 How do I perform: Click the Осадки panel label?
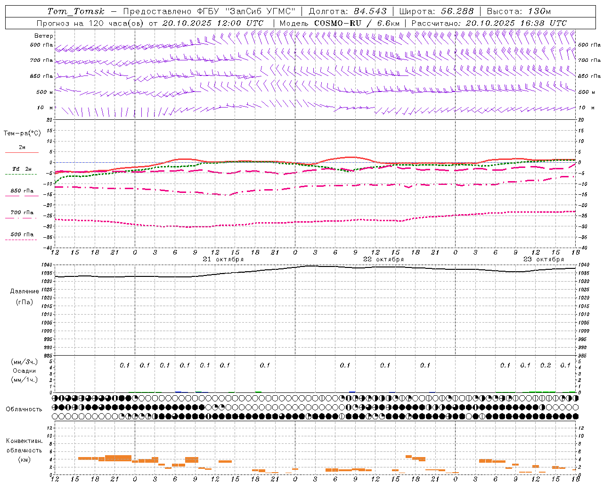coord(24,371)
